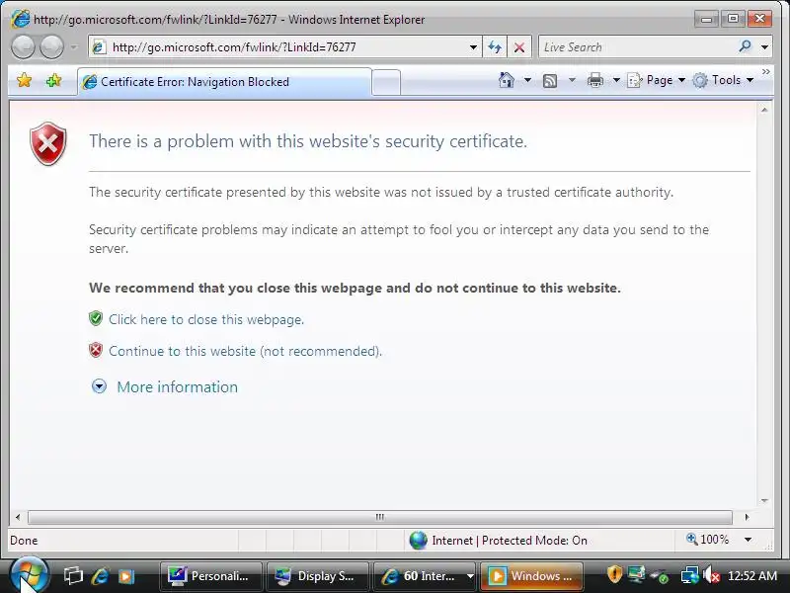Click the magnifier Search icon
Screen dimensions: 790x593
(x=745, y=46)
